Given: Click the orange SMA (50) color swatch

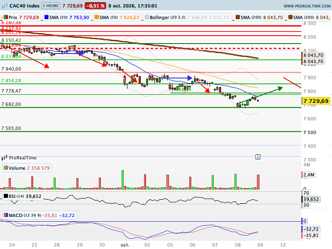Looking at the screenshot, I should 96,17.
